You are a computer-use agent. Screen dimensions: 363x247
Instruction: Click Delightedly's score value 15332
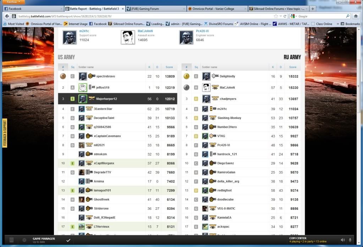tap(293, 76)
